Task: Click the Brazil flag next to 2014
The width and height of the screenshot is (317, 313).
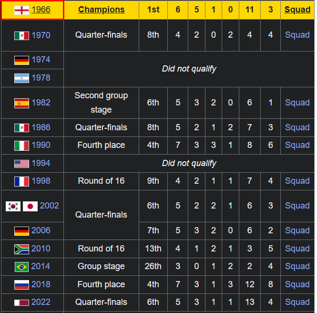Action: 21,267
